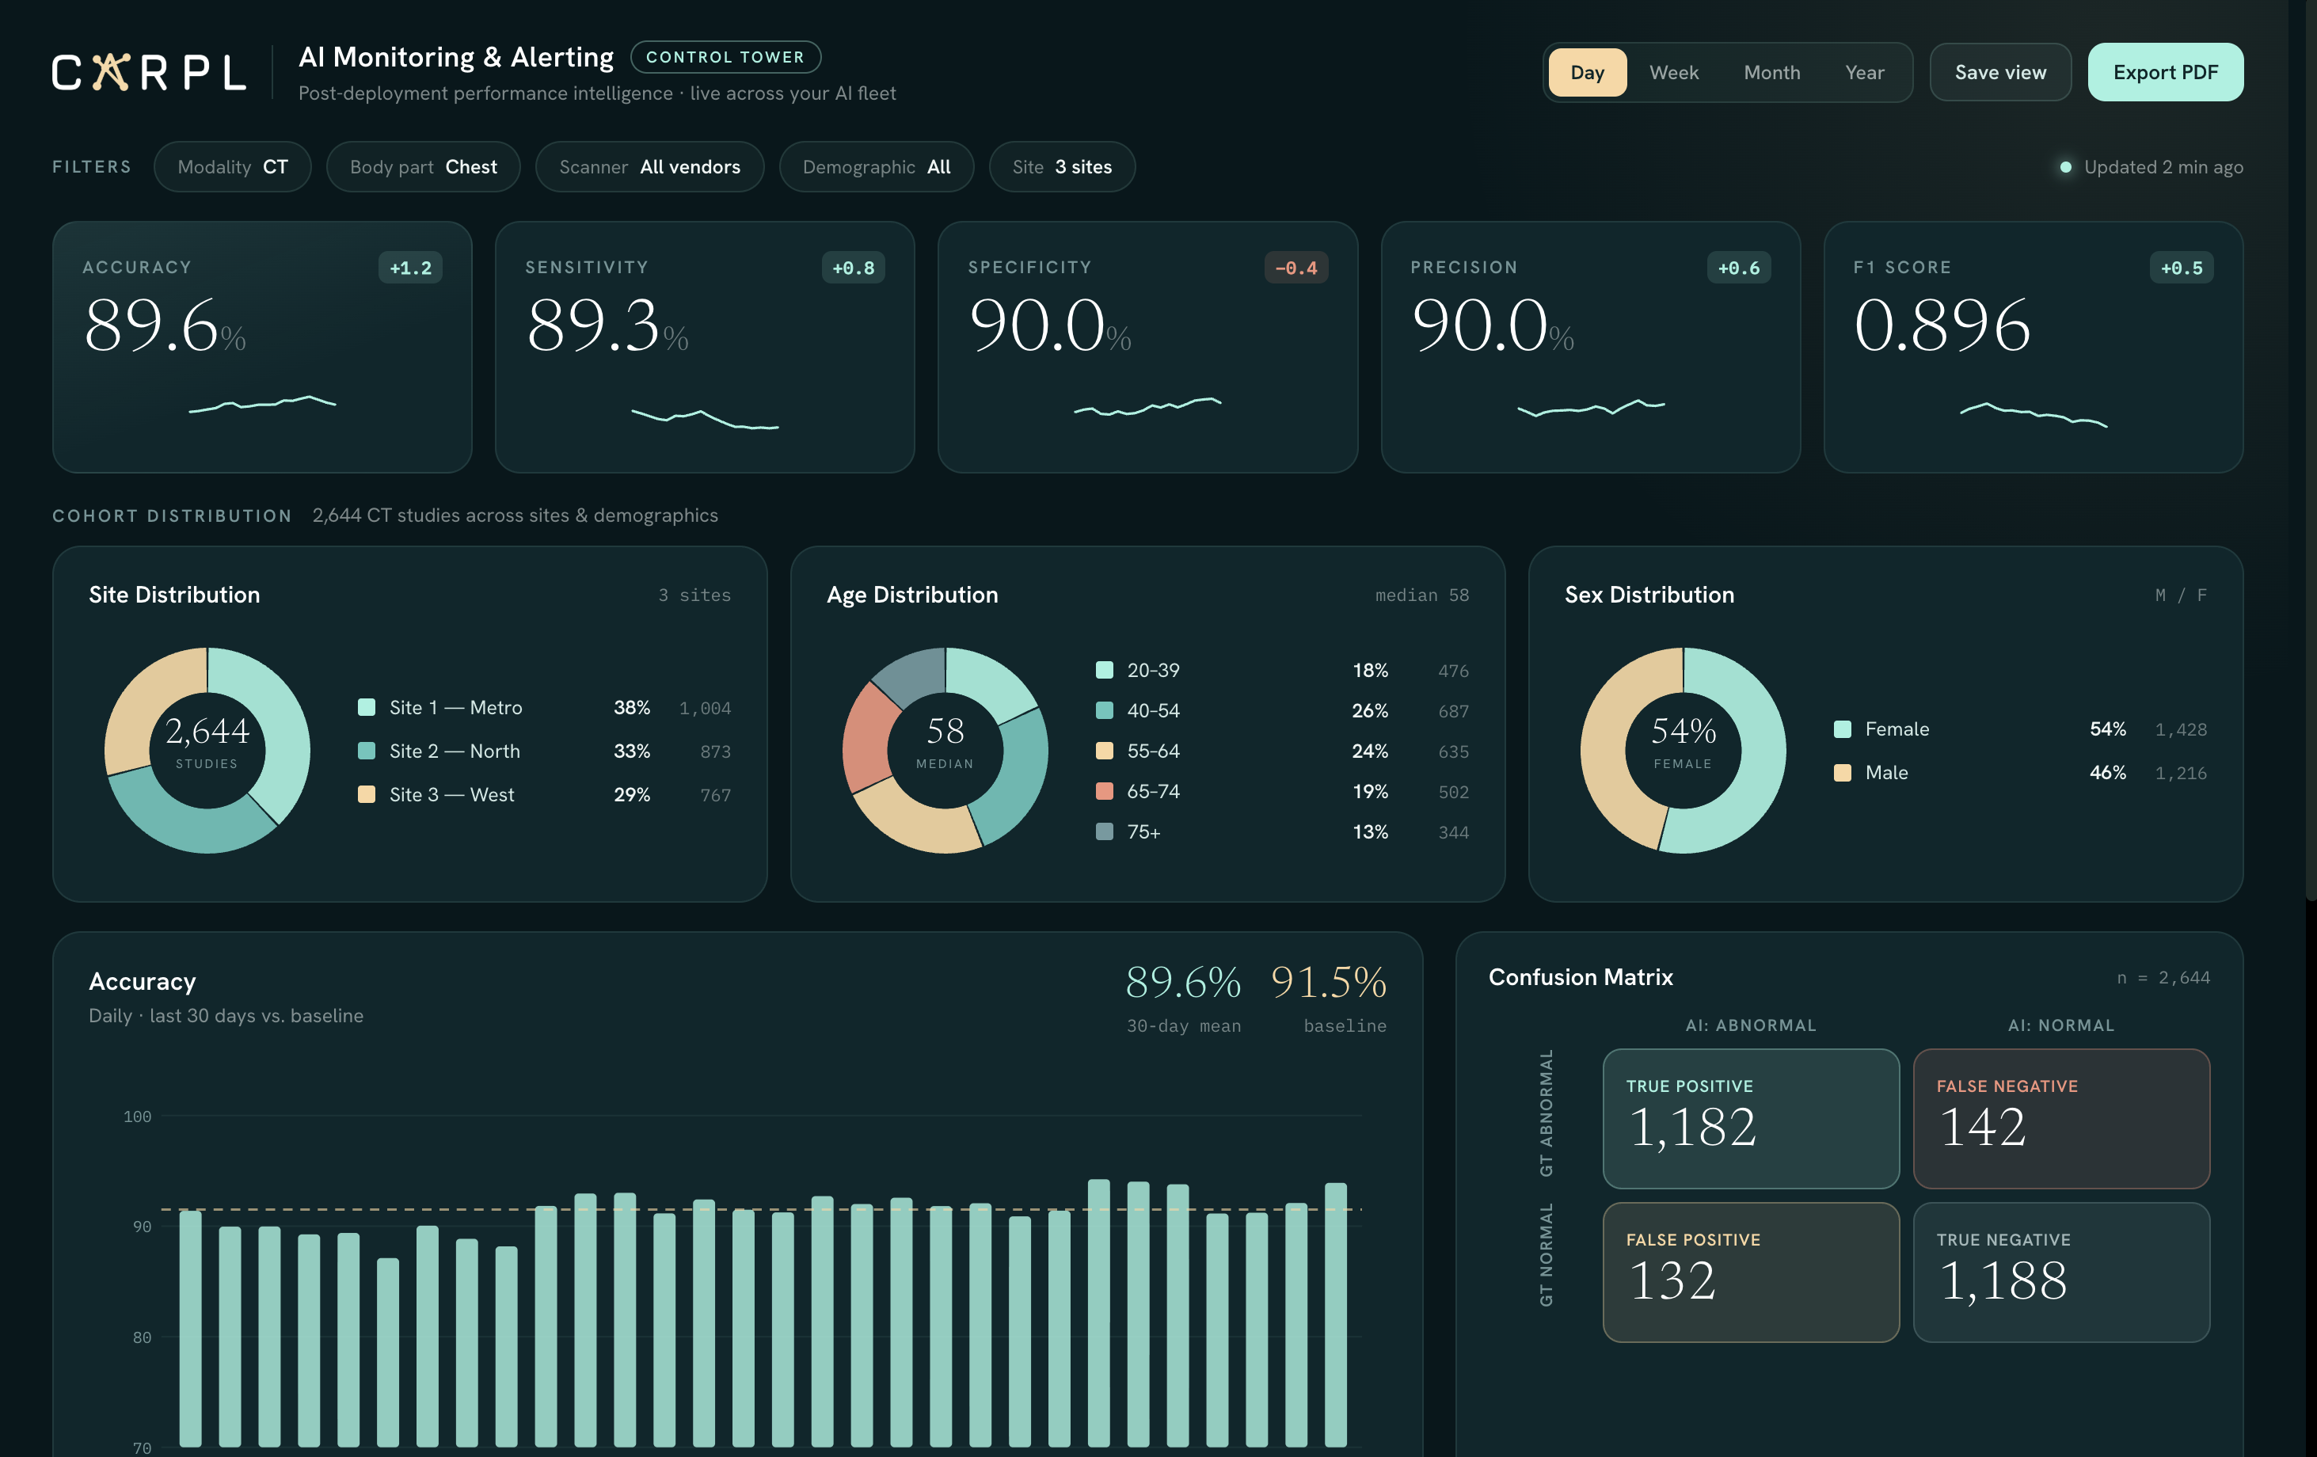Screen dimensions: 2317x1457
Task: Click the page scrollbar on right edge
Action: 2310,451
